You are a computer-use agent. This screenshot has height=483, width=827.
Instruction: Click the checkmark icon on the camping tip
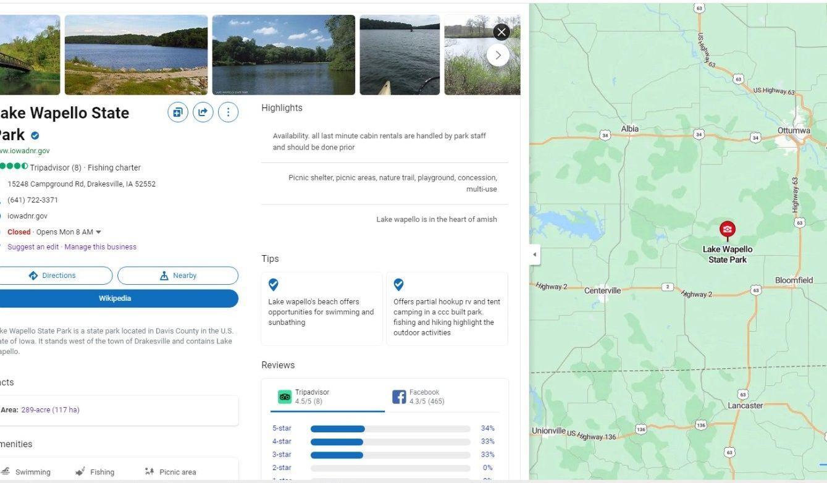point(399,285)
